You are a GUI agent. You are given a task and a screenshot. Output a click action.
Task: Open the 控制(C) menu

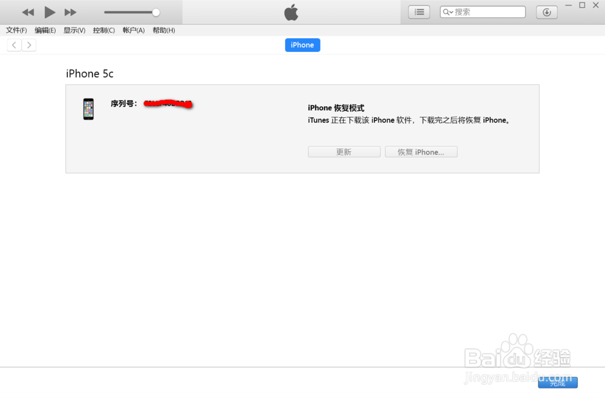[103, 30]
